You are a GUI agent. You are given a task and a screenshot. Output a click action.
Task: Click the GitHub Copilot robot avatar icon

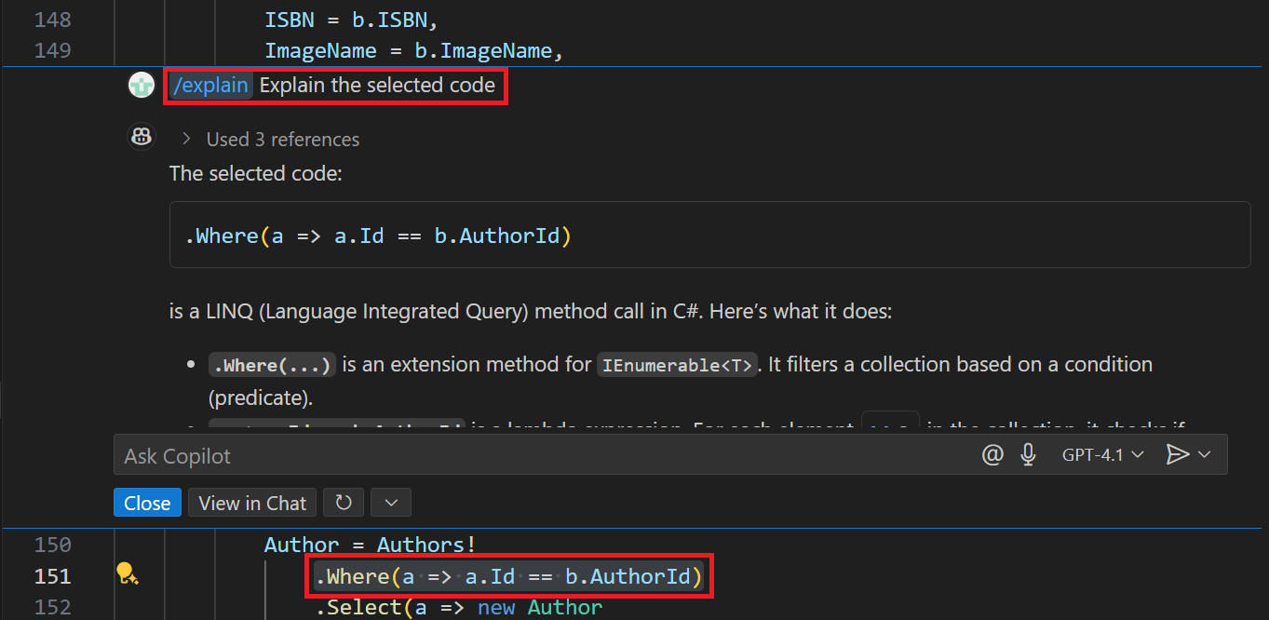[141, 136]
